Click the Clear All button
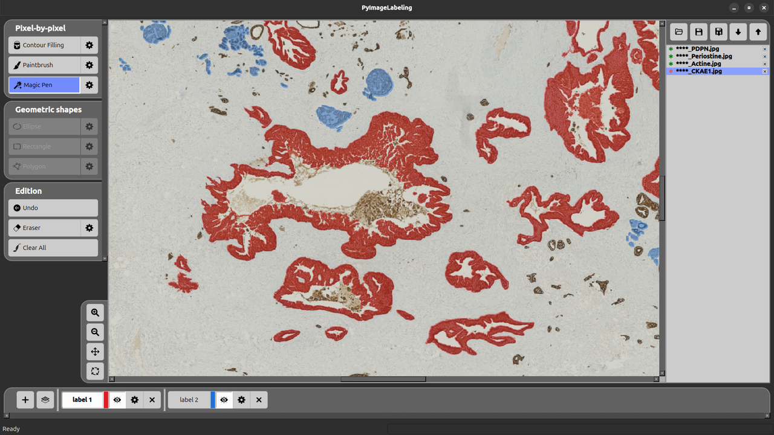 click(53, 248)
